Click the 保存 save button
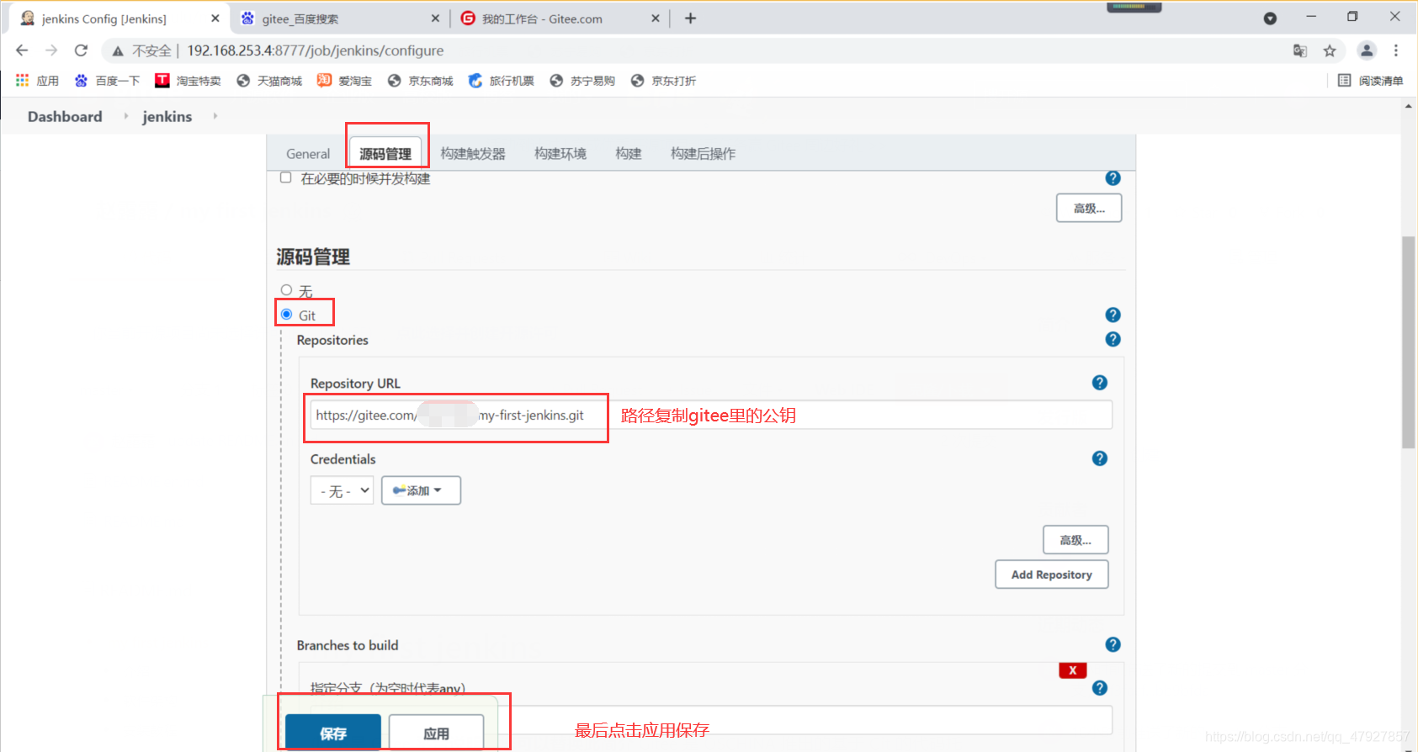The height and width of the screenshot is (752, 1418). point(333,733)
